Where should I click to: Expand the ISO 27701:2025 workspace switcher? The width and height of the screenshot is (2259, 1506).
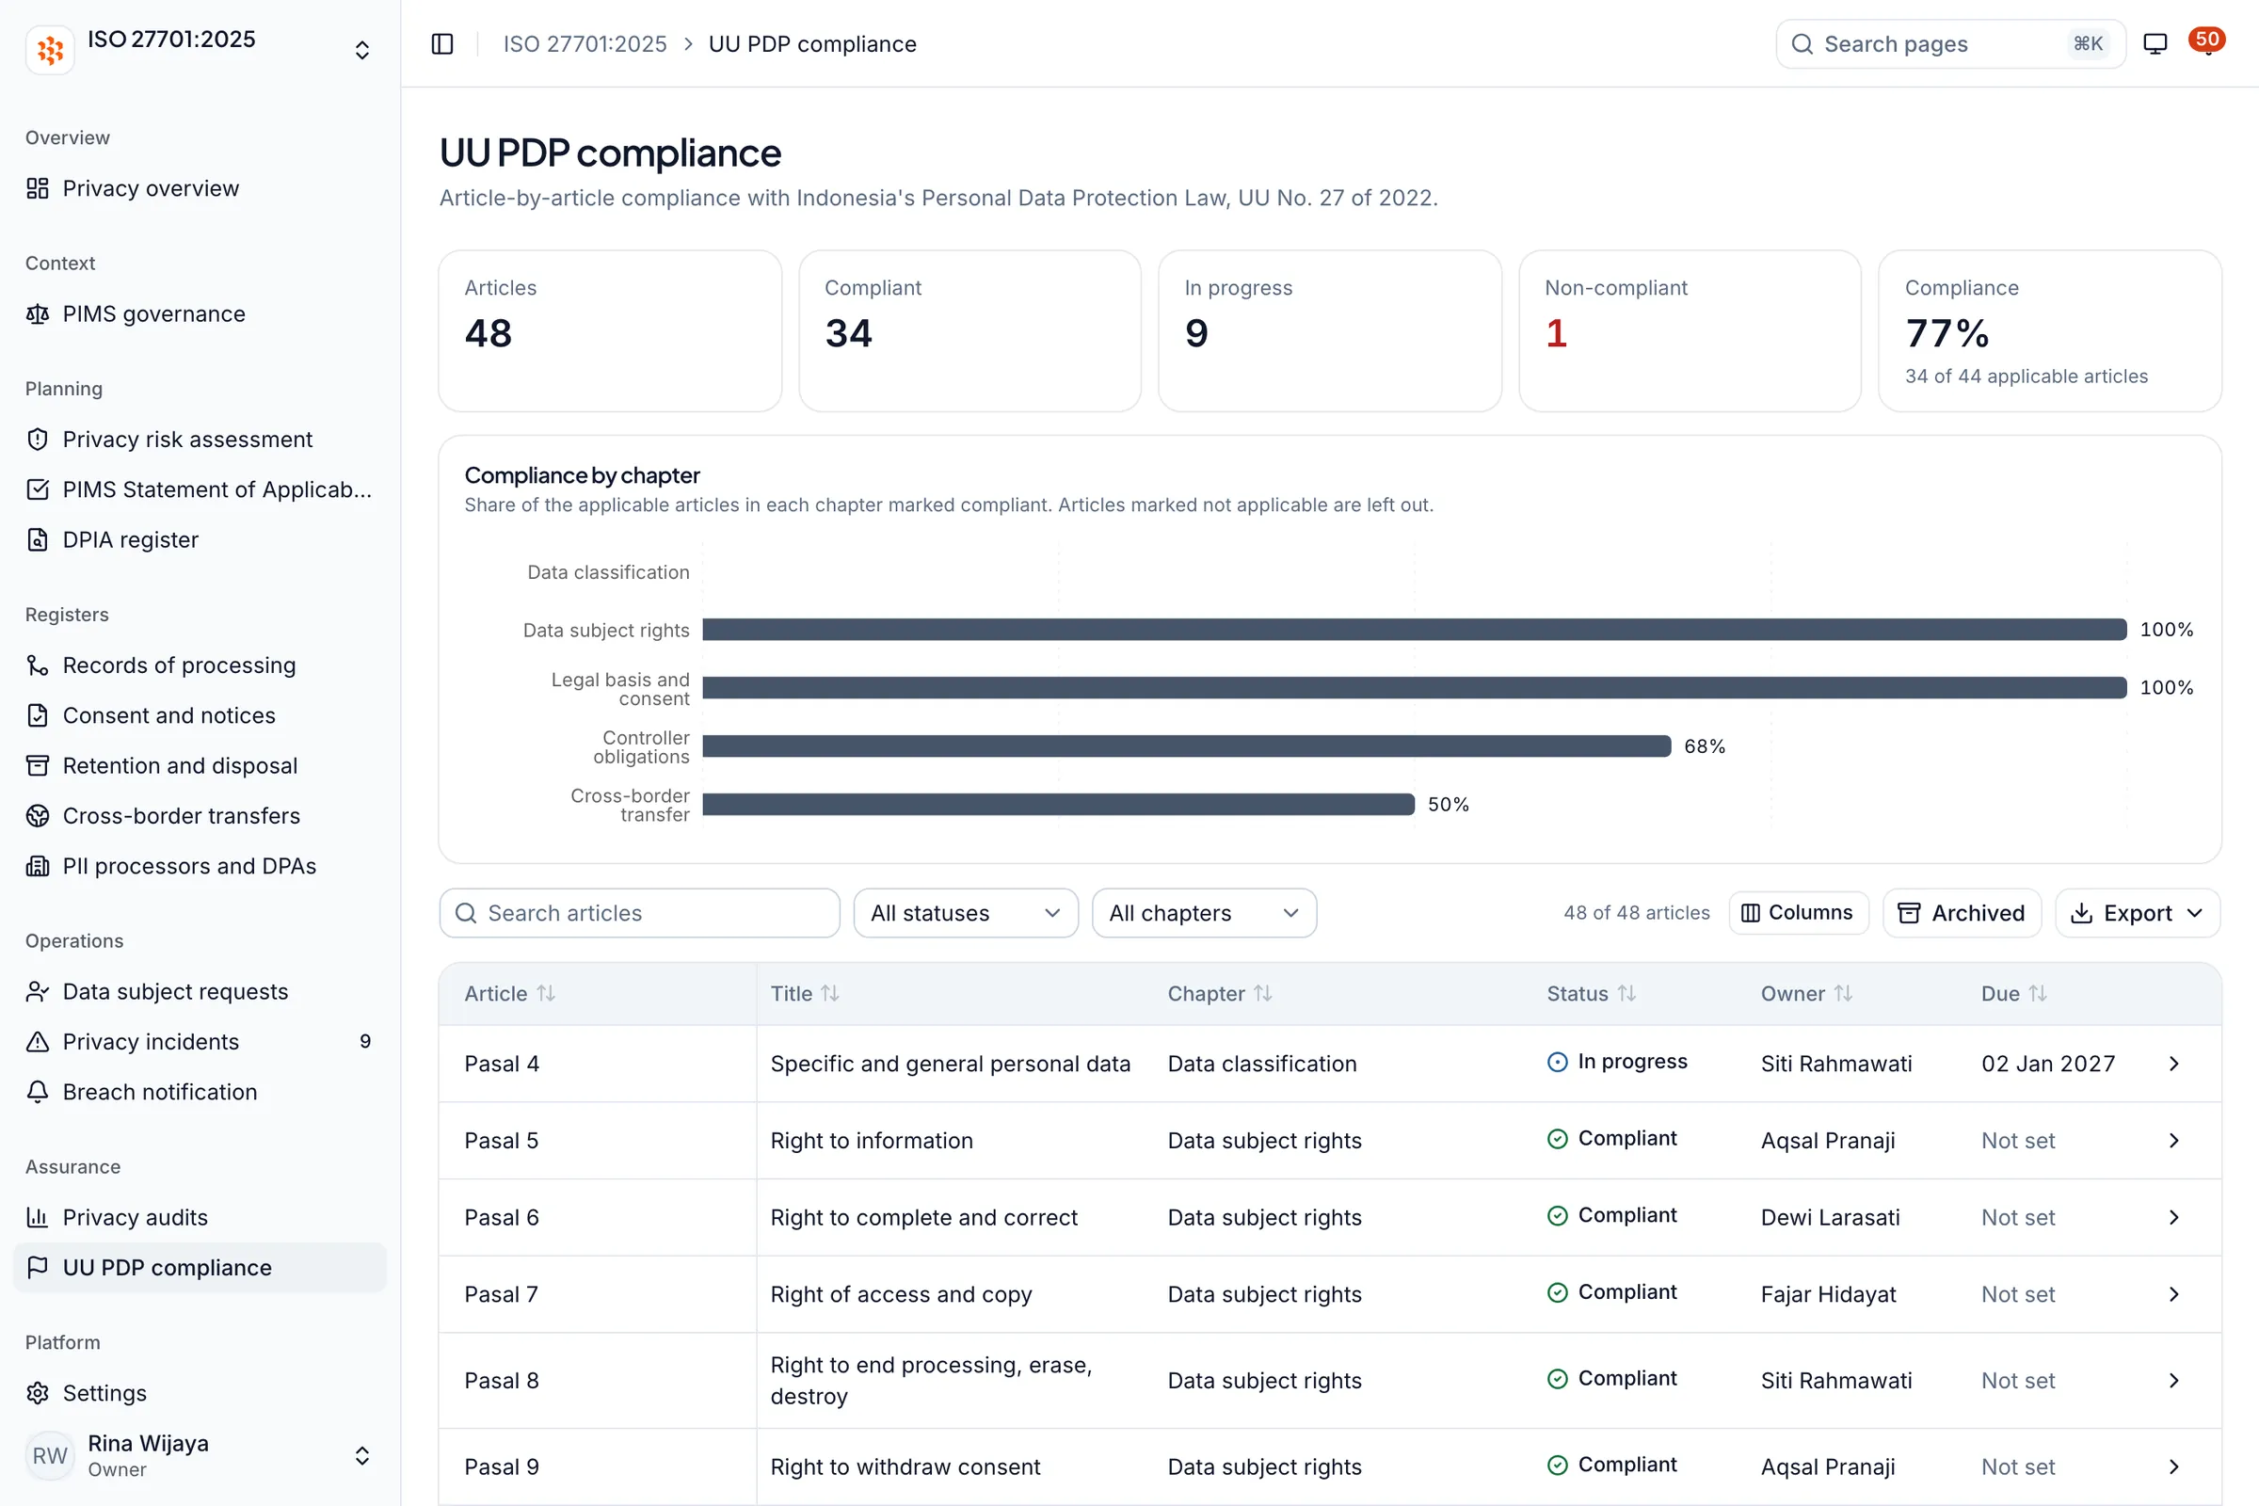pos(362,50)
